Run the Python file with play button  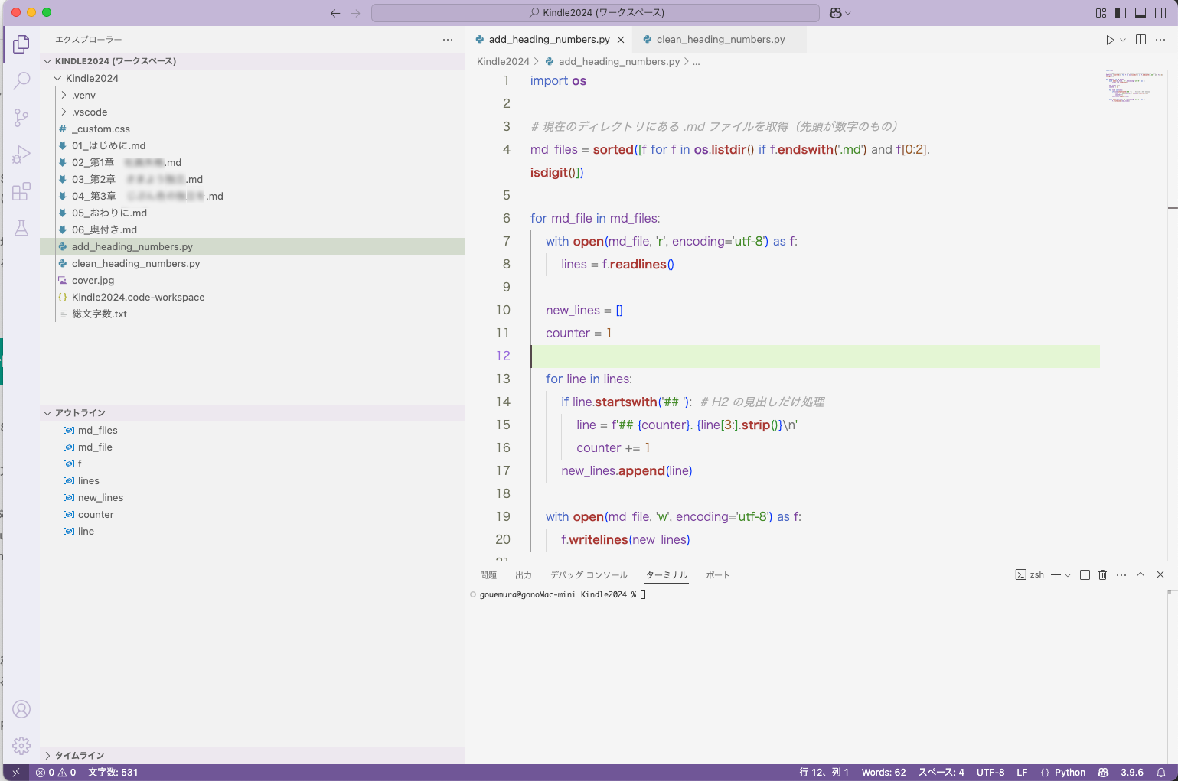coord(1110,40)
